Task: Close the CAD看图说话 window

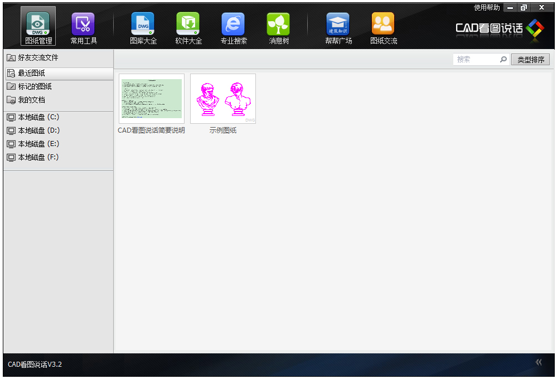Action: (542, 7)
